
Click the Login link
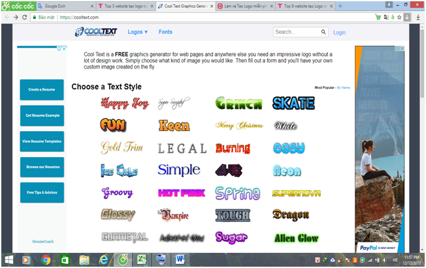coord(339,32)
